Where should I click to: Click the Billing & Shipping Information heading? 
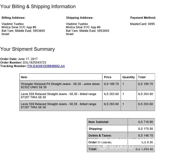38,7
